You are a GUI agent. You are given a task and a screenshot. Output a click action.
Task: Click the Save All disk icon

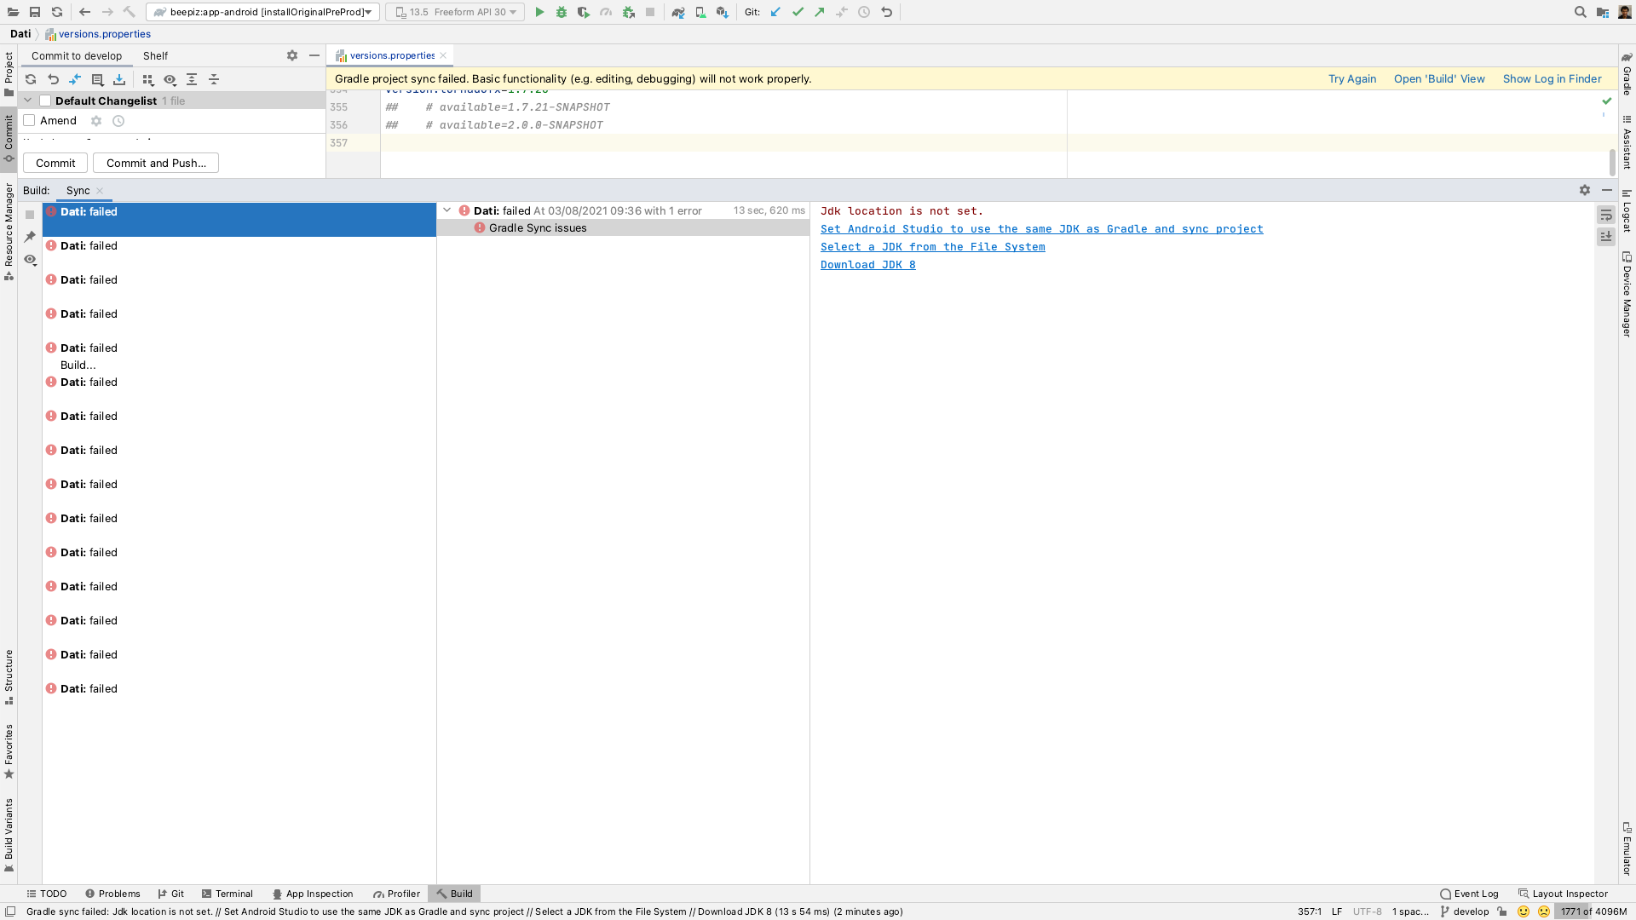coord(35,12)
